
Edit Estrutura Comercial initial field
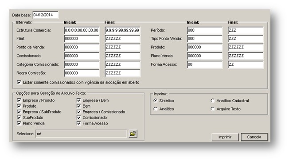click(82, 30)
